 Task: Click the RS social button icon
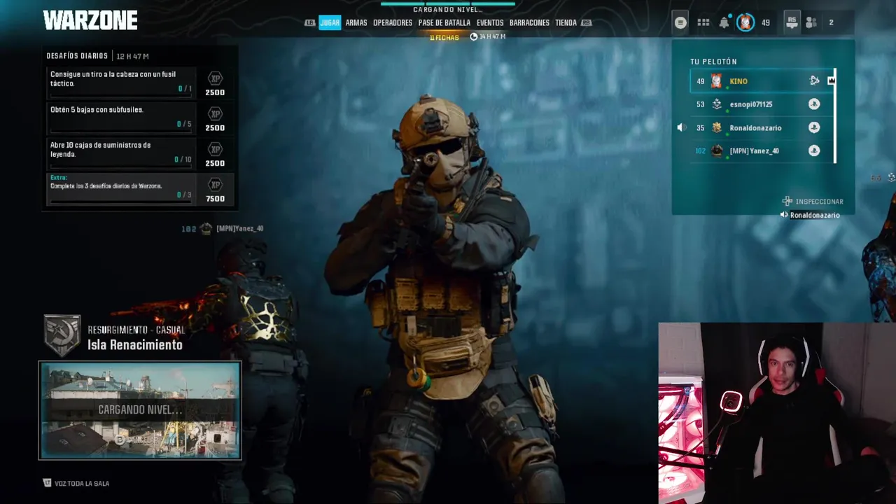tap(792, 22)
